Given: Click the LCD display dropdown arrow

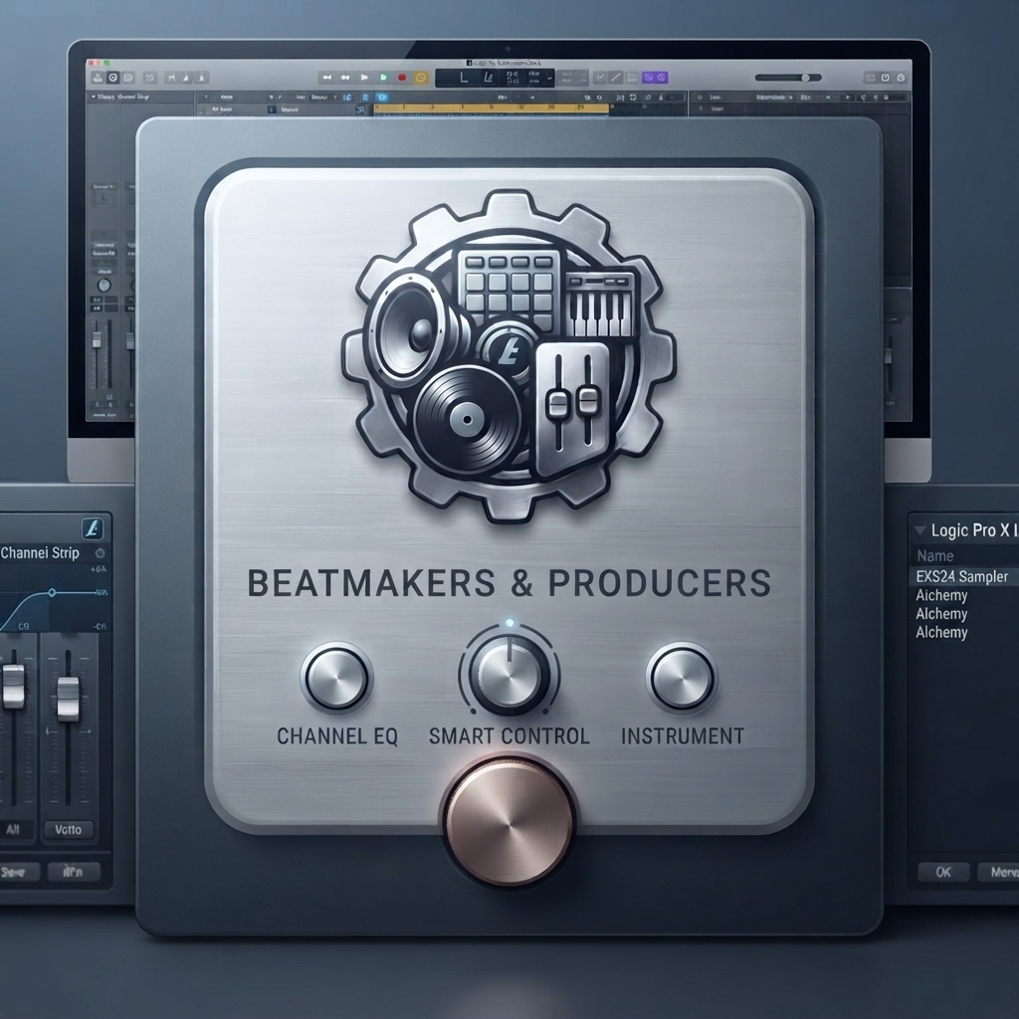Looking at the screenshot, I should pyautogui.click(x=549, y=79).
